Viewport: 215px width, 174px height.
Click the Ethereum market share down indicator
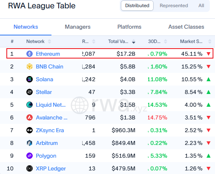point(209,54)
